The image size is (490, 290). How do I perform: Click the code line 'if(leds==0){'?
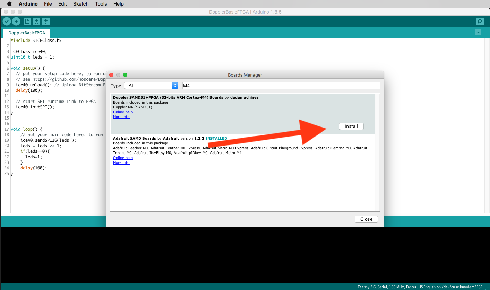(x=35, y=151)
